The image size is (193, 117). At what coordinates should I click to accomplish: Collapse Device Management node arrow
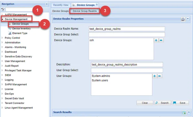pyautogui.click(x=2, y=19)
